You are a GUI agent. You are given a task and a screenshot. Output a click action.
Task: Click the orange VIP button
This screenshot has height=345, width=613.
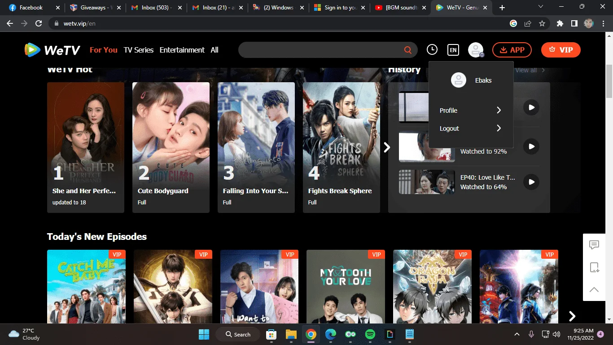tap(561, 50)
